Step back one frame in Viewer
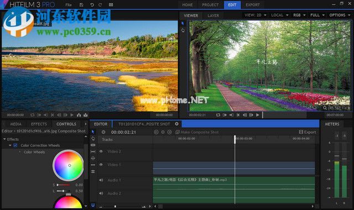This screenshot has width=354, height=210. tap(244, 115)
